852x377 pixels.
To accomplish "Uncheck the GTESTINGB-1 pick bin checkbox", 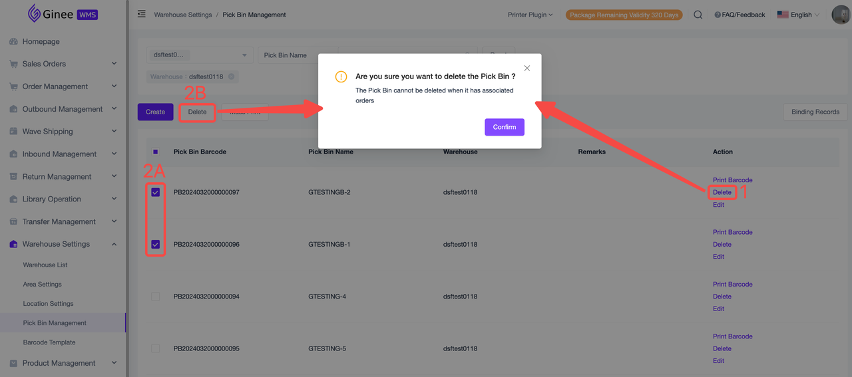I will click(156, 245).
